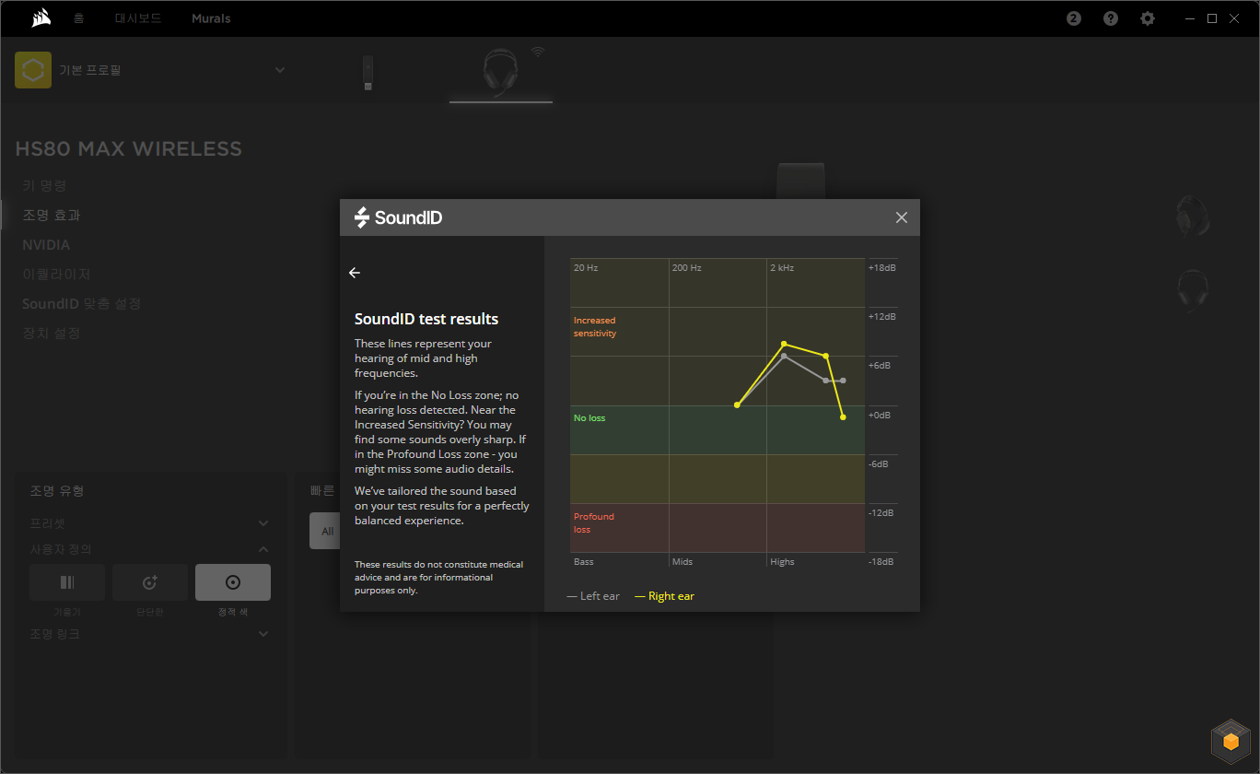Open 장치 설정 menu item
Screen dimensions: 1260x774
click(52, 334)
